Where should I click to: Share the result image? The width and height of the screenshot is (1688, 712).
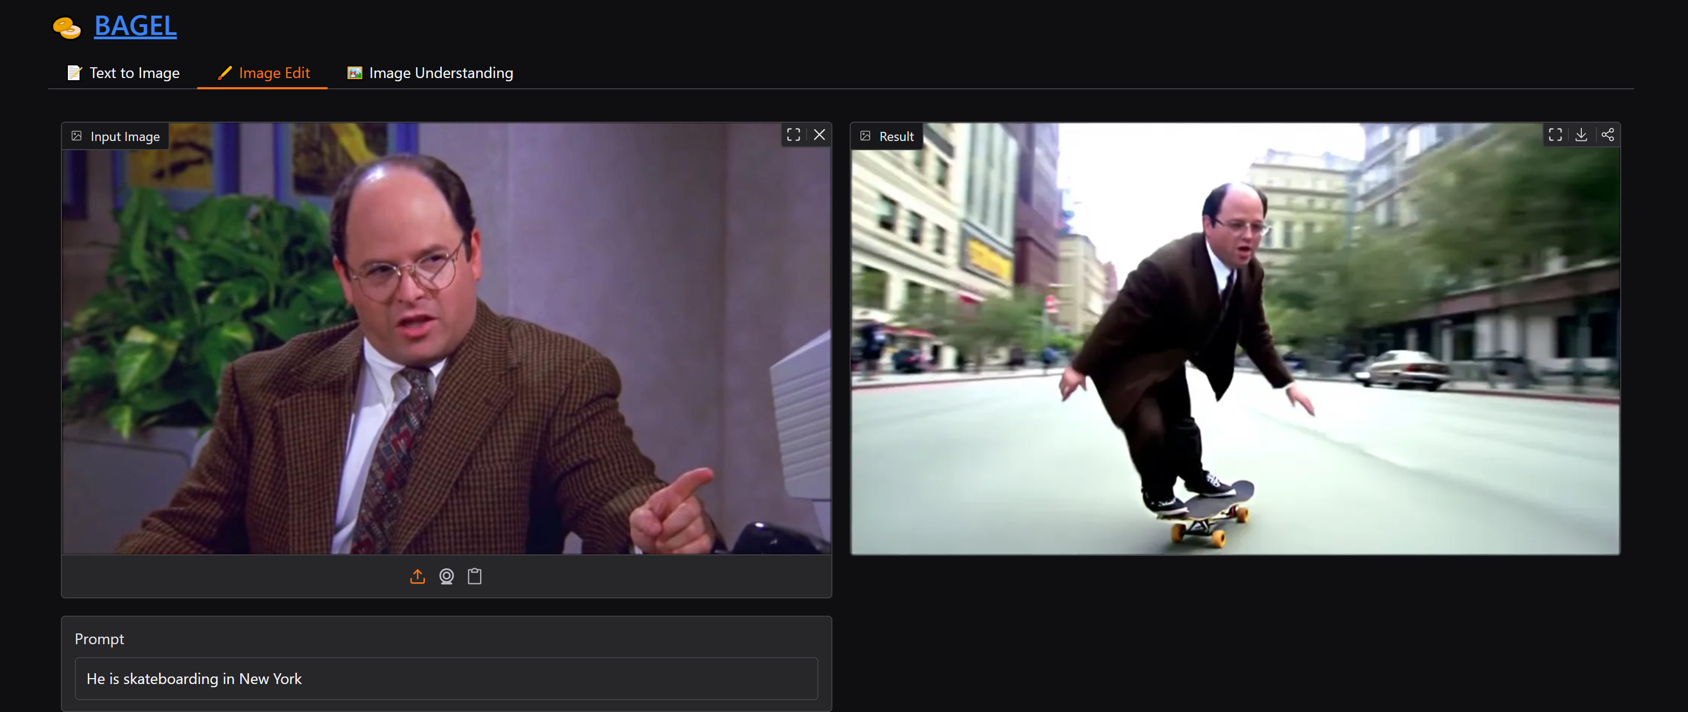[x=1607, y=135]
